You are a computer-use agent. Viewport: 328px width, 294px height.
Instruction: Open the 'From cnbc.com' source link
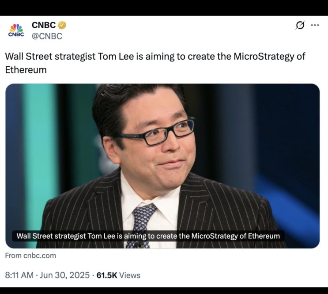tap(30, 256)
